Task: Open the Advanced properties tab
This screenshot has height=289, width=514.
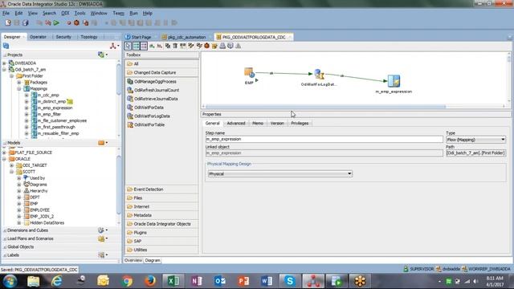Action: click(x=236, y=123)
